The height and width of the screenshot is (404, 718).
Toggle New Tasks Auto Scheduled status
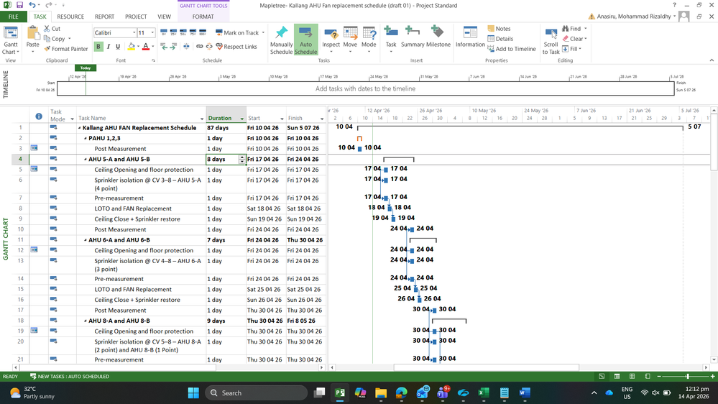(70, 376)
